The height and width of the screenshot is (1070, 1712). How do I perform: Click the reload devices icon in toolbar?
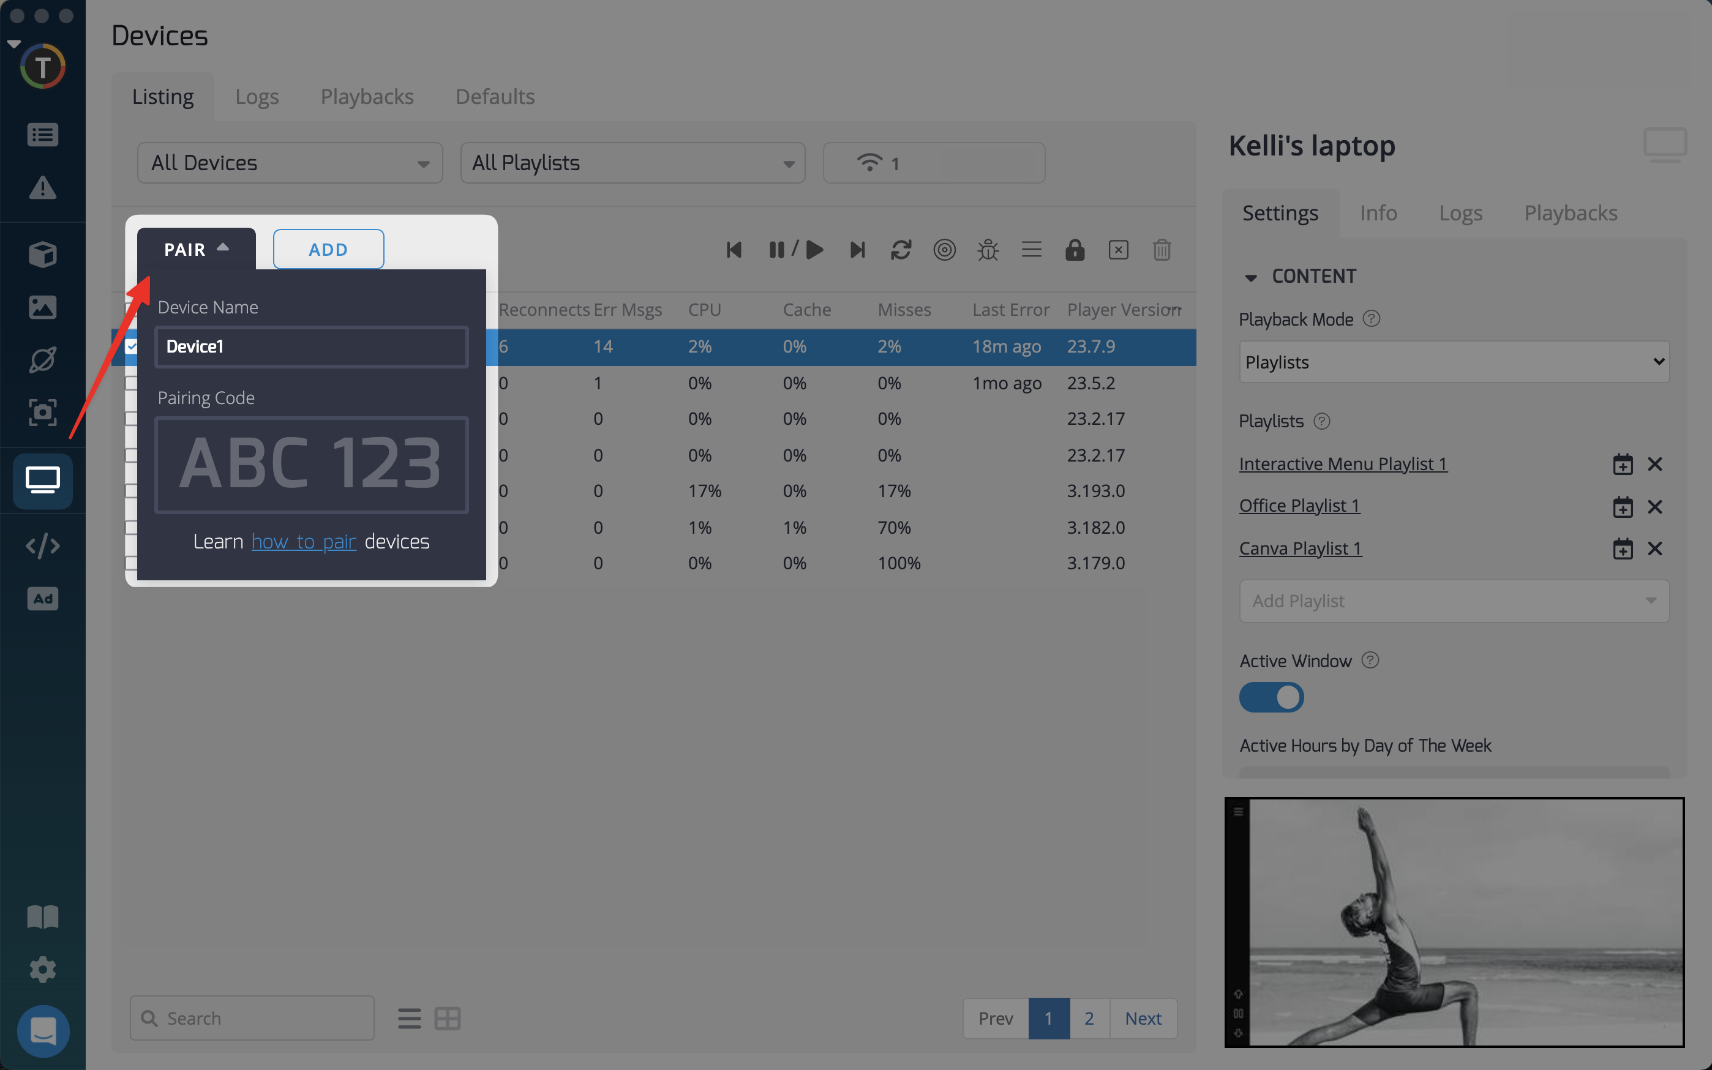click(900, 250)
